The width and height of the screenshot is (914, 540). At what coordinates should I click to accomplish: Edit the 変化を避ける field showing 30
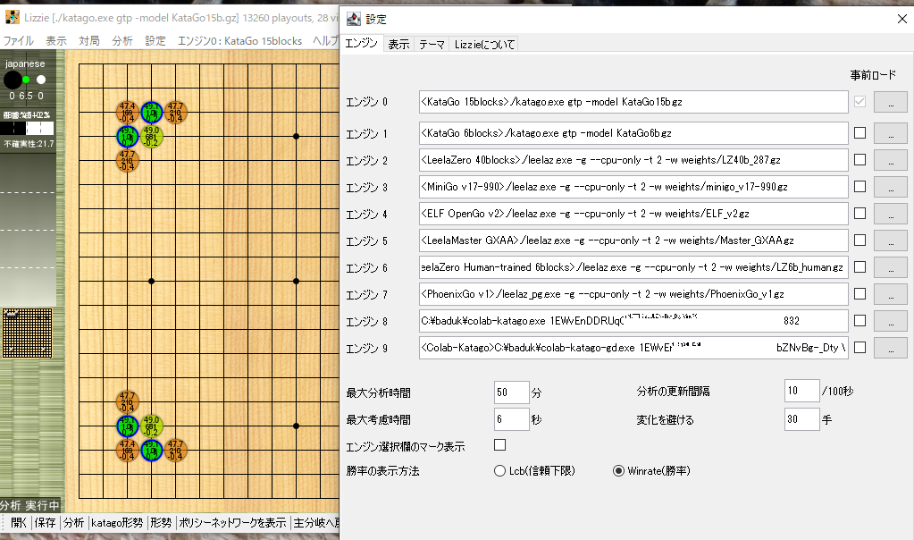[801, 419]
